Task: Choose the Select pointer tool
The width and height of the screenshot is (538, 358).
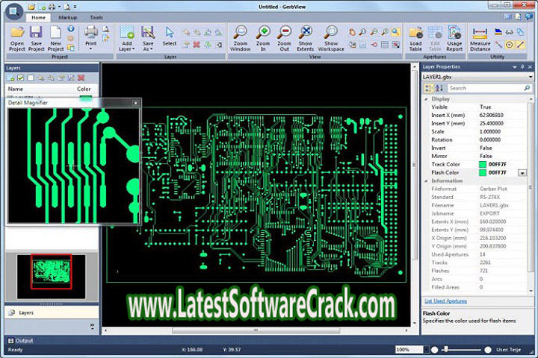Action: click(x=170, y=32)
